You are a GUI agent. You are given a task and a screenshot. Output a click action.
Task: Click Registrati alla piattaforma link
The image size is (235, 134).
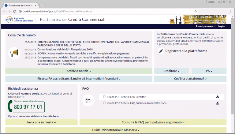186,51
